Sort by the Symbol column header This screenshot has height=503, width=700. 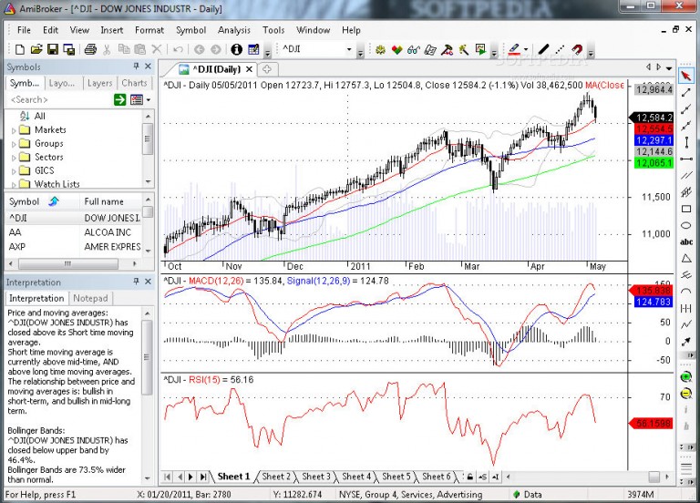(42, 201)
